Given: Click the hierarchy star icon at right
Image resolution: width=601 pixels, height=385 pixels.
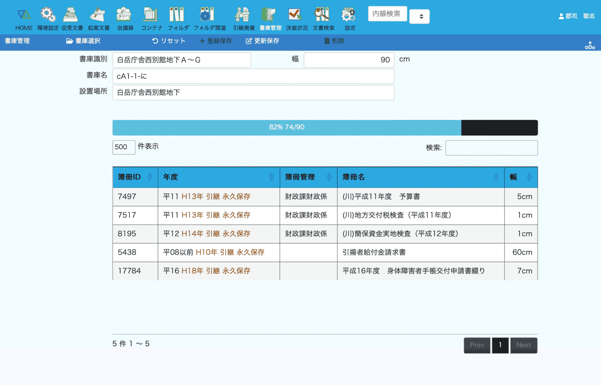Looking at the screenshot, I should coord(590,45).
